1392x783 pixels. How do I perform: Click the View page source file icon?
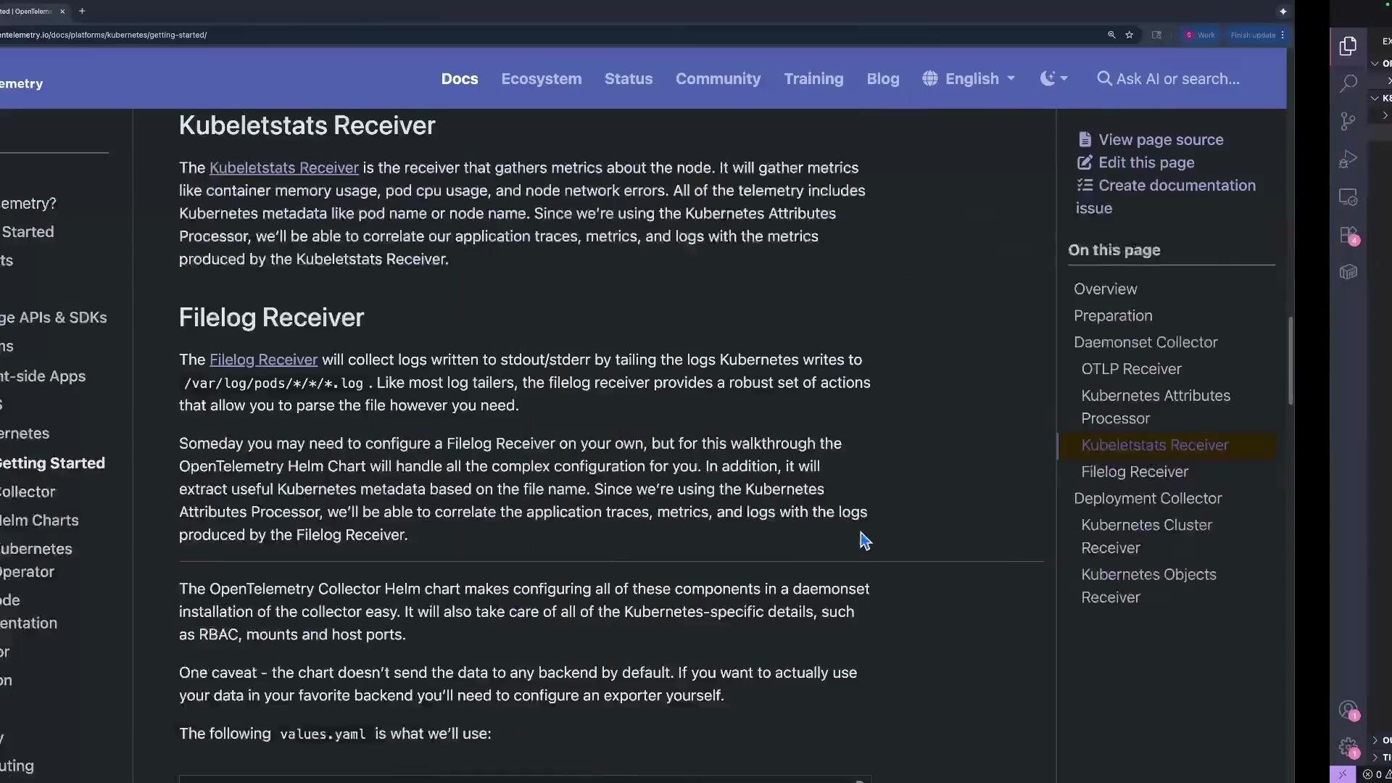(x=1085, y=139)
